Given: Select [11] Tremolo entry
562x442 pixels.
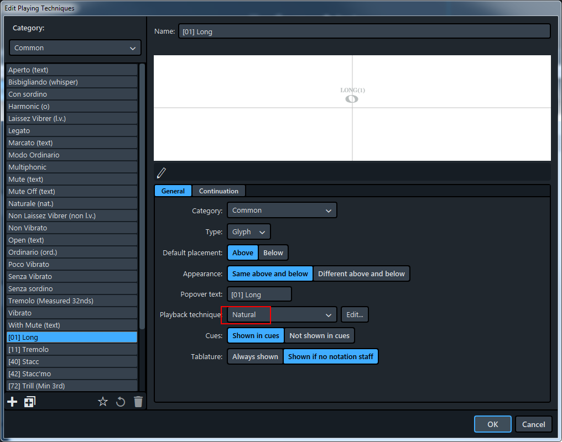Looking at the screenshot, I should (72, 350).
